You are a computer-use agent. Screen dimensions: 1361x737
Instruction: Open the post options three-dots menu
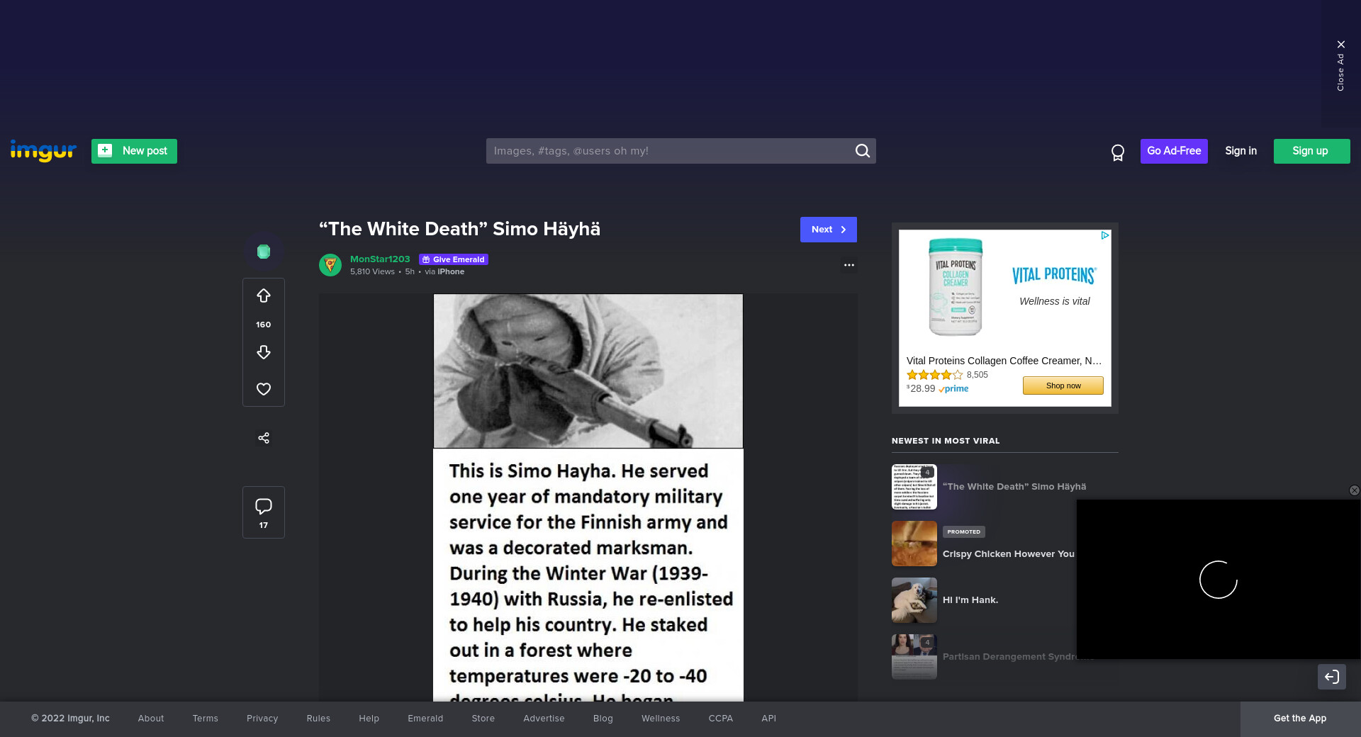(848, 265)
